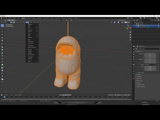
Task: Toggle X-Ray display in viewport header
Action: [x=122, y=22]
